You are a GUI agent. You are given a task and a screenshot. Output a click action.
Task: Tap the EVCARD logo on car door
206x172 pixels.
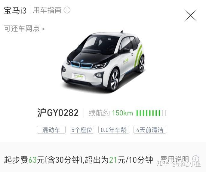click(x=126, y=61)
